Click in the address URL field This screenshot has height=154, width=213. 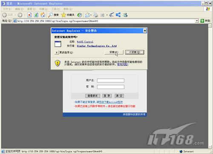106,21
